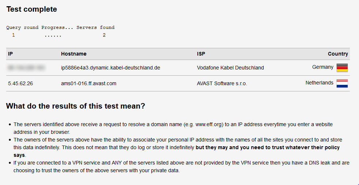
Task: Click the query round value 1
Action: tap(14, 35)
